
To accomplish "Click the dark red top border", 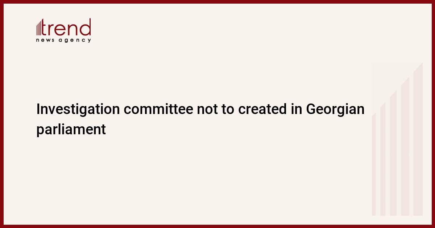I will click(217, 1).
